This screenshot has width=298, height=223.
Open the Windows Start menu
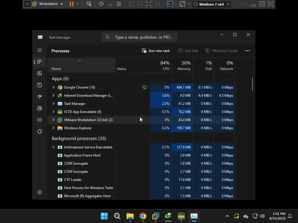point(104,216)
